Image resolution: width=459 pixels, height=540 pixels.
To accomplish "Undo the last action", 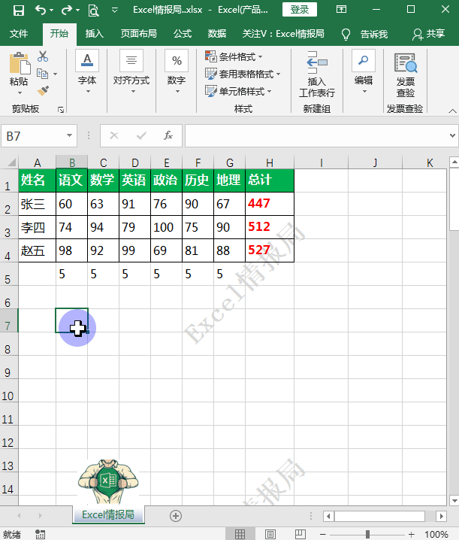I will 41,10.
